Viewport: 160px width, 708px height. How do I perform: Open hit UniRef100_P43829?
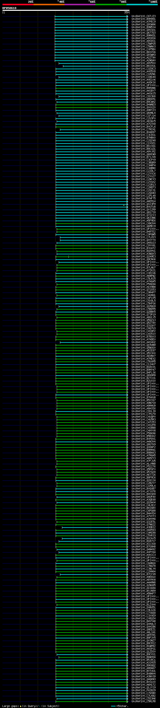[143, 690]
